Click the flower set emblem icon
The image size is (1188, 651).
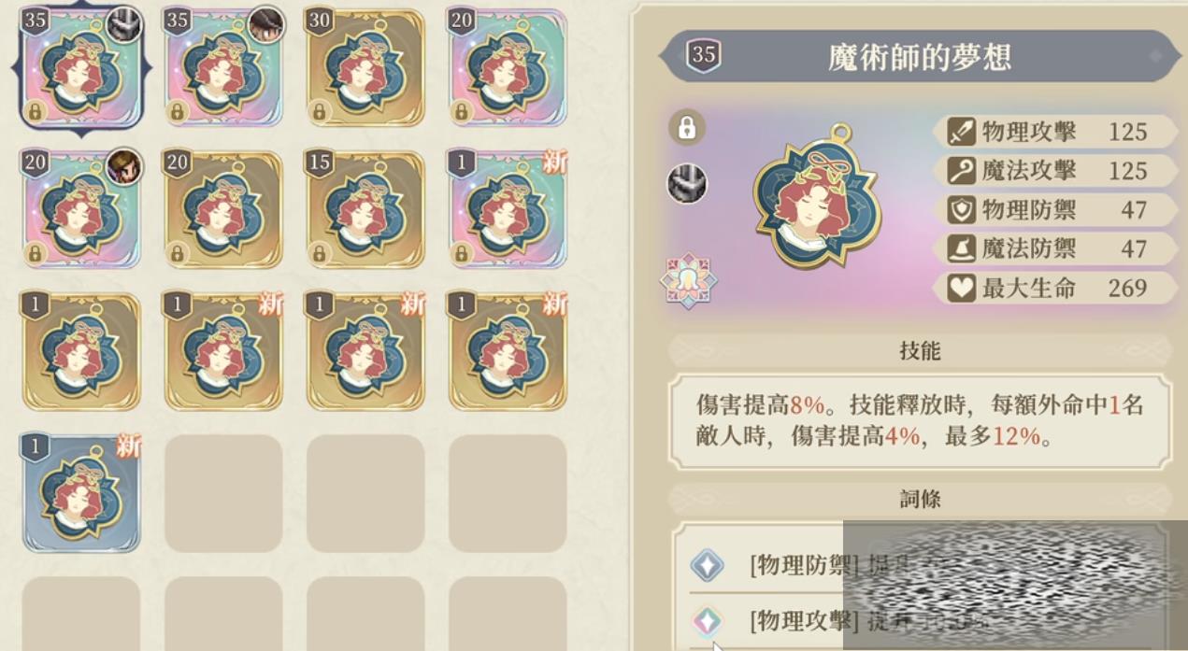click(689, 281)
